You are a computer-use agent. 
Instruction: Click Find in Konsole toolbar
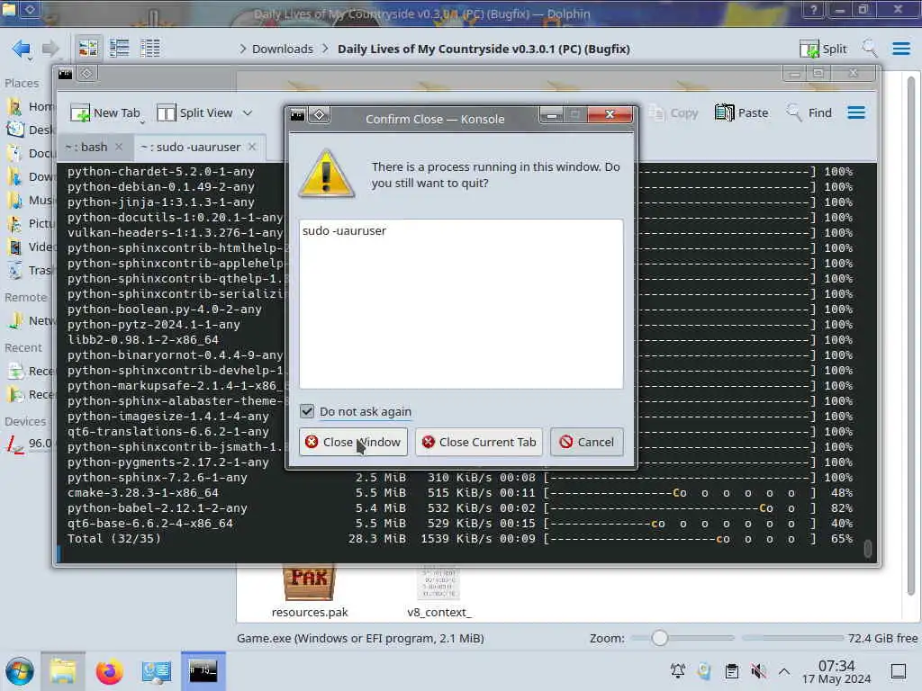click(809, 112)
